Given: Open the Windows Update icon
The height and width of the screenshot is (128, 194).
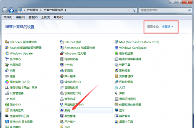Looking at the screenshot, I should point(7,53).
